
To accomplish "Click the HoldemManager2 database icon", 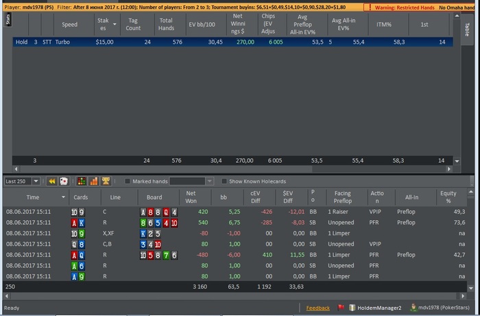I will [352, 308].
